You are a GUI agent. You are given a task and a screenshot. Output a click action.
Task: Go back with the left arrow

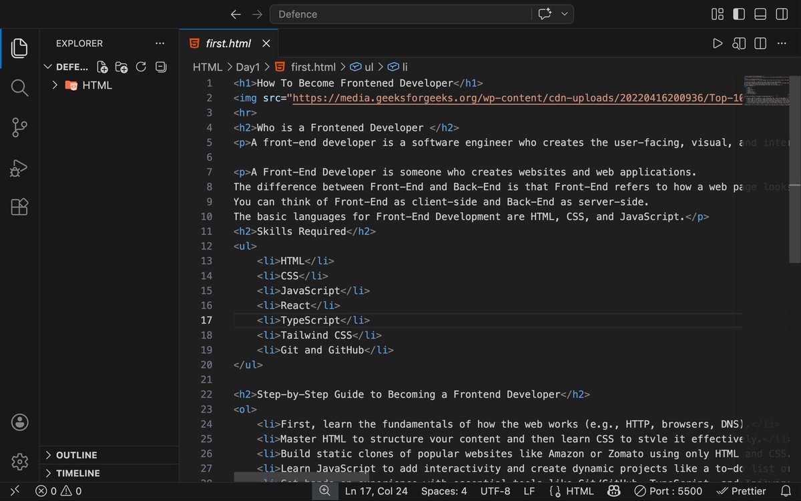236,14
